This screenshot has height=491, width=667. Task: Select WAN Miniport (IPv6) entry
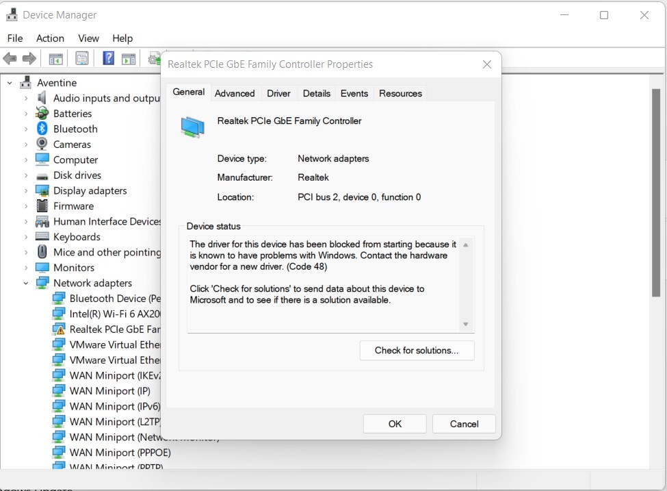tap(115, 406)
